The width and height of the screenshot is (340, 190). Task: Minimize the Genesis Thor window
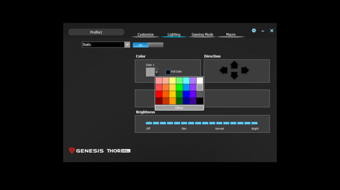(x=263, y=31)
